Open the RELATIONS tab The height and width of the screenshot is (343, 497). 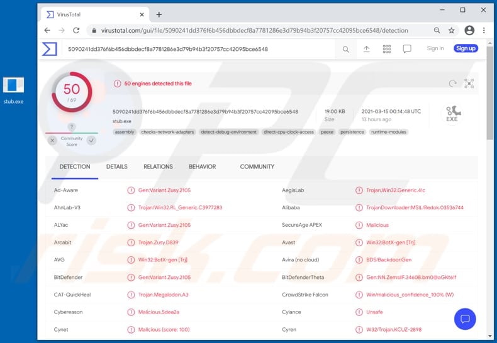[158, 166]
